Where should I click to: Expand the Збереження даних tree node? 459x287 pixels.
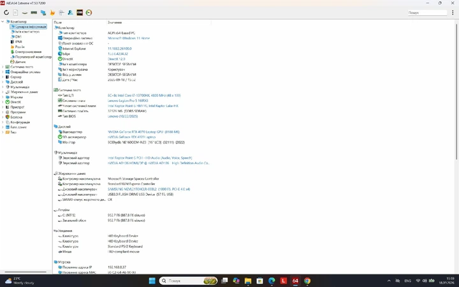3,92
